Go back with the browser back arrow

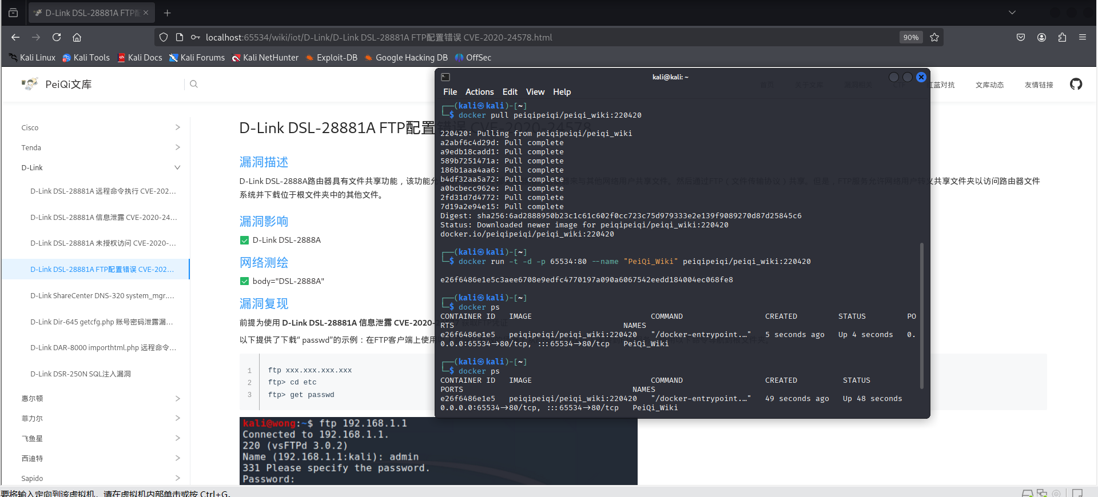(x=15, y=37)
